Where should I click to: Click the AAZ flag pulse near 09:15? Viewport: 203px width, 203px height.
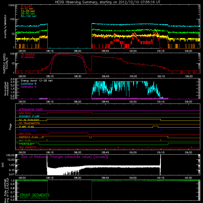pyautogui.click(x=161, y=140)
